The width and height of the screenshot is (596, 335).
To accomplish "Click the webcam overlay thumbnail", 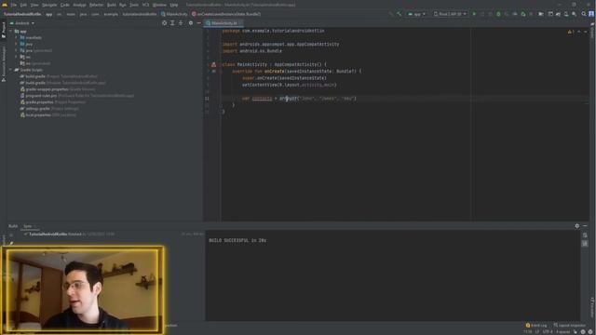I will 83,289.
